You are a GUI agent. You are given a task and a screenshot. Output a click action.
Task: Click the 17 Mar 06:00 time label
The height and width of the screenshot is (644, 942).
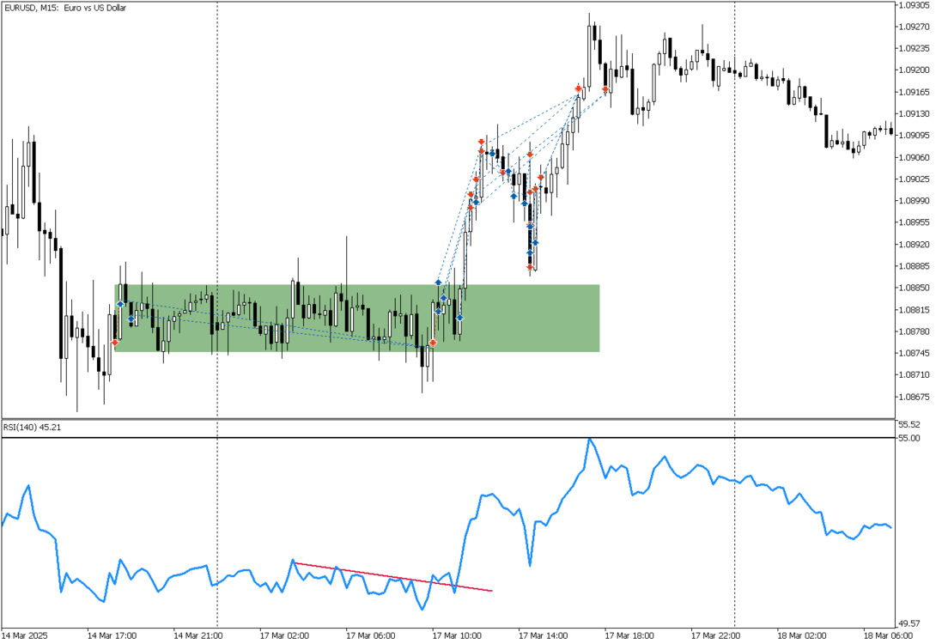point(371,635)
